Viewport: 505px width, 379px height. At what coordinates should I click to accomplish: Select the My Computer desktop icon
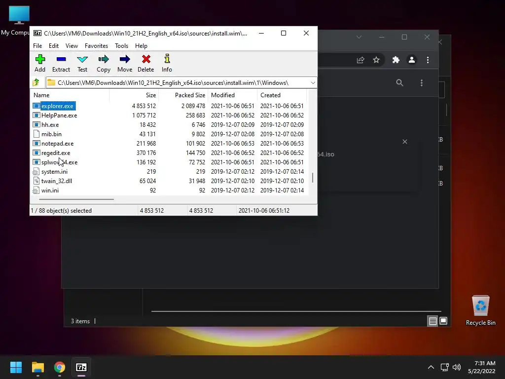pos(19,20)
